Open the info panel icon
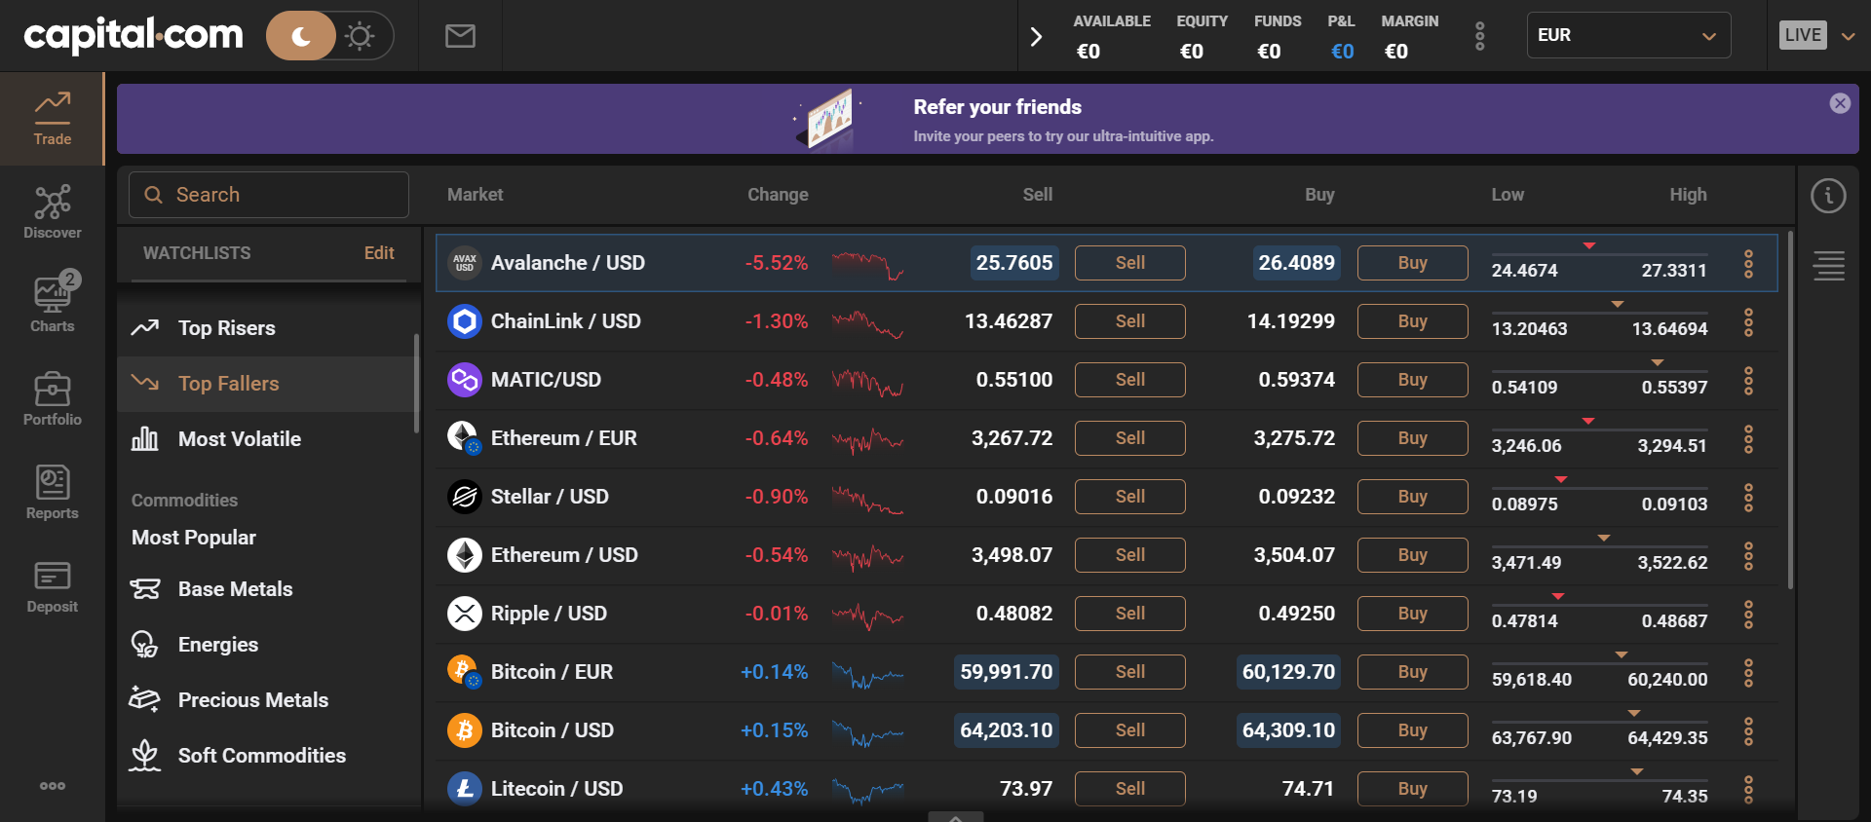The height and width of the screenshot is (822, 1871). point(1828,196)
